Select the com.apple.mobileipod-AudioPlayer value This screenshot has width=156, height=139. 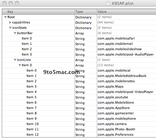[x=126, y=55]
